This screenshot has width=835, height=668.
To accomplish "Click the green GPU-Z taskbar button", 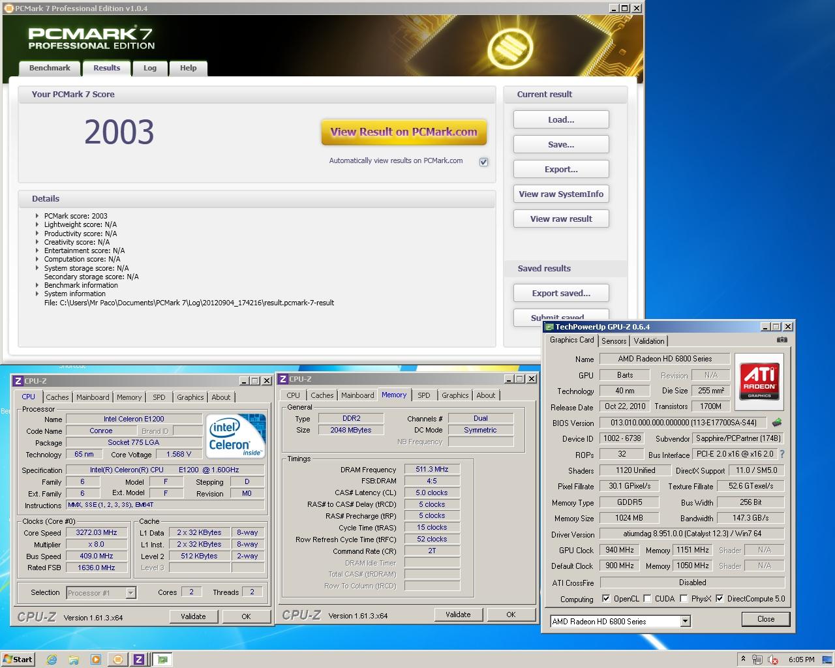I will [162, 660].
